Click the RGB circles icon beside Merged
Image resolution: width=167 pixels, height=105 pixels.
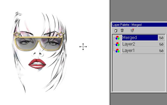click(118, 38)
